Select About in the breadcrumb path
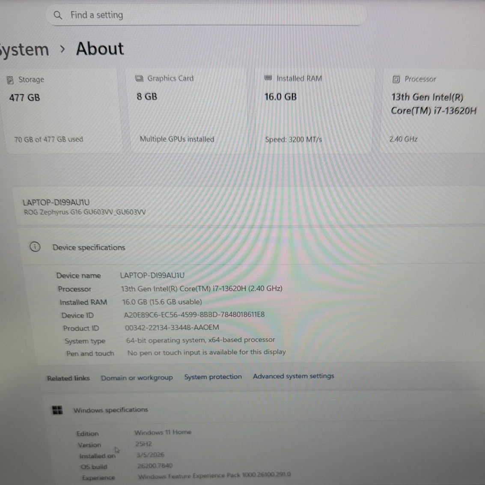The height and width of the screenshot is (485, 485). pyautogui.click(x=99, y=49)
